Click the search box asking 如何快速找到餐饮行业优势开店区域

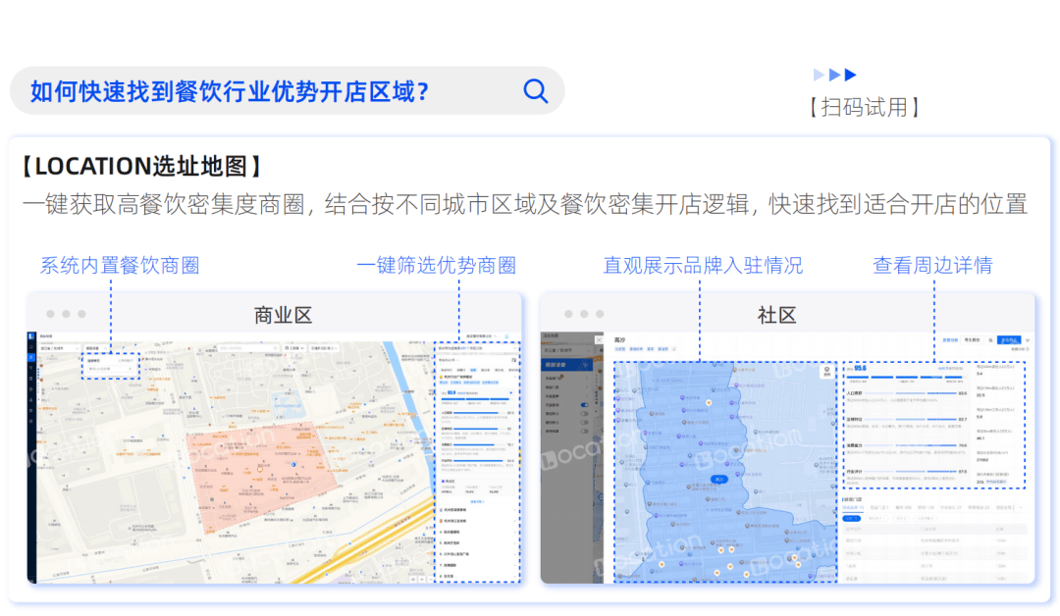tap(287, 90)
